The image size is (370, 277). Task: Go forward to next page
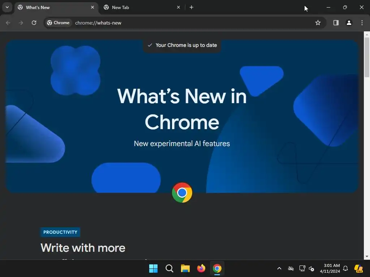(21, 23)
